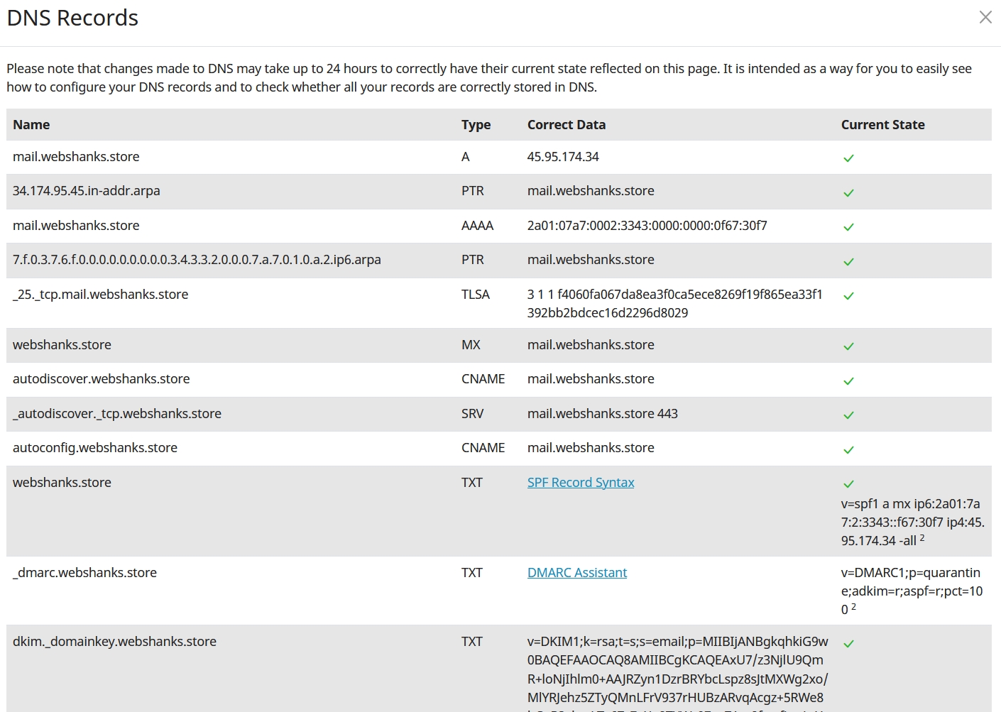This screenshot has height=712, width=1001.
Task: Close the DNS Records dialog
Action: pyautogui.click(x=985, y=17)
